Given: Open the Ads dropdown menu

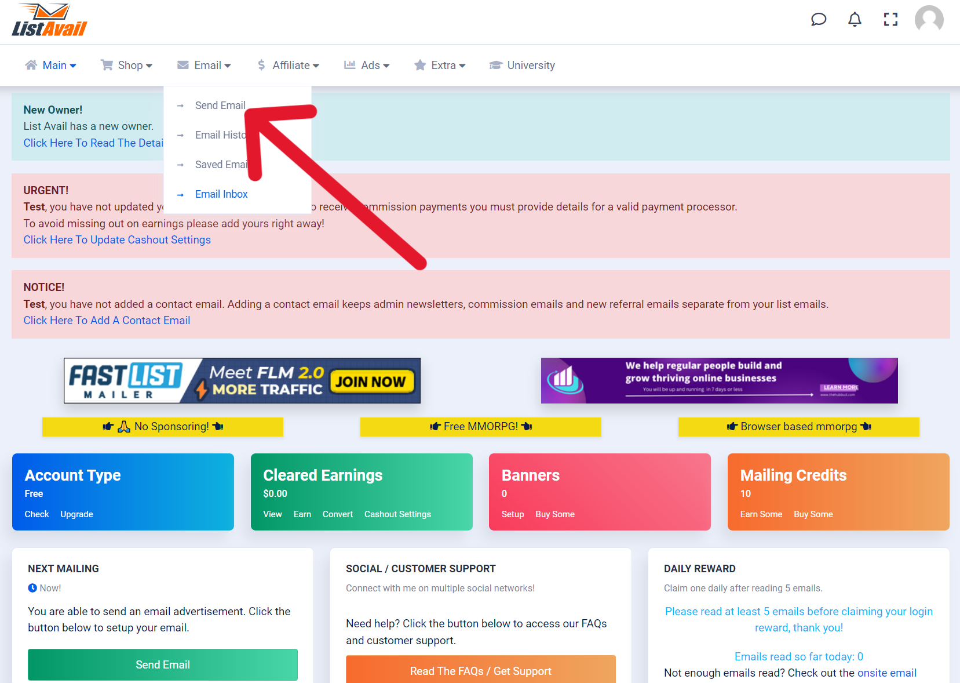Looking at the screenshot, I should pyautogui.click(x=367, y=66).
